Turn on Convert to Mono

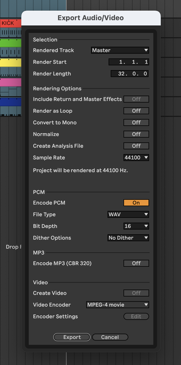[136, 122]
